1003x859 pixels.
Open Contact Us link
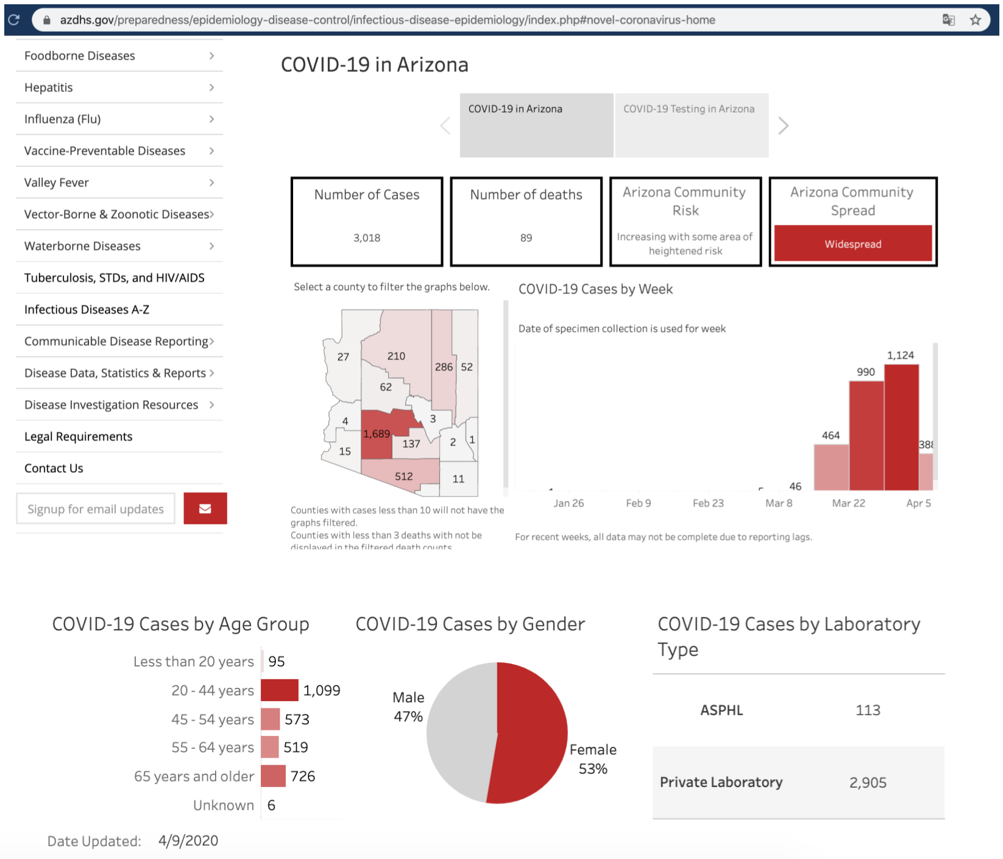coord(54,468)
